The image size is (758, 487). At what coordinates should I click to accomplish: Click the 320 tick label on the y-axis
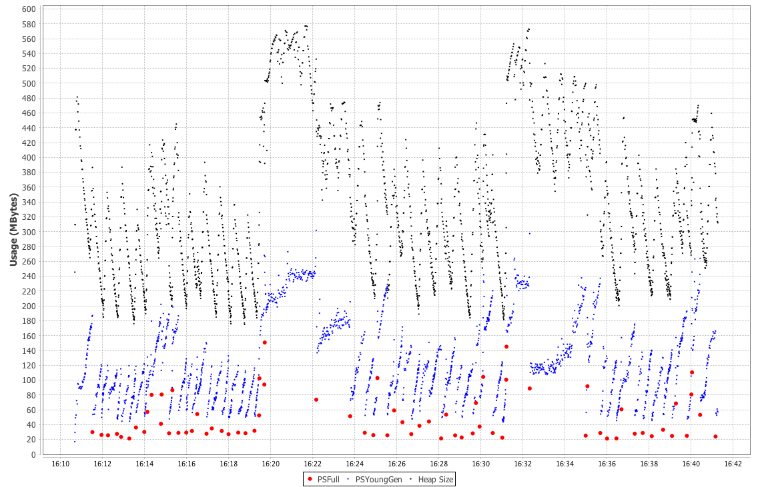click(x=29, y=217)
